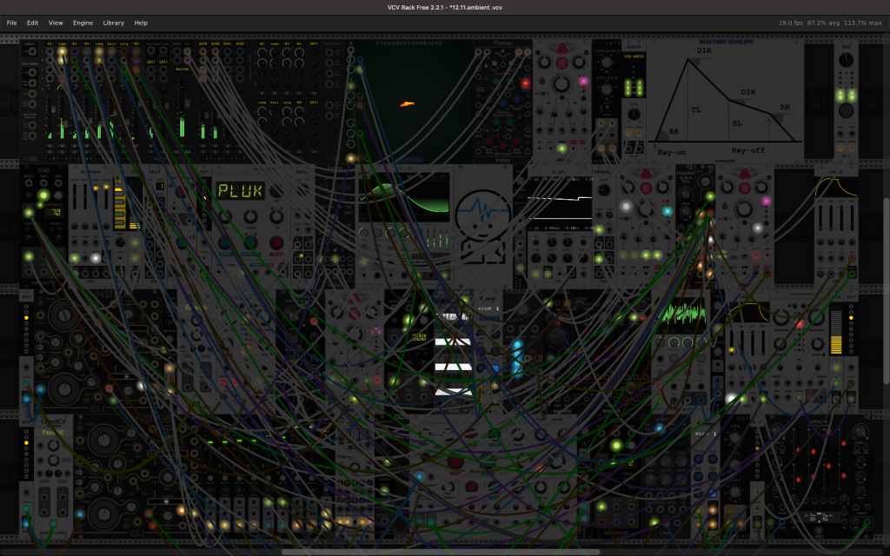
Task: Click the D1R label on Boss Fight Envelope
Action: (704, 50)
